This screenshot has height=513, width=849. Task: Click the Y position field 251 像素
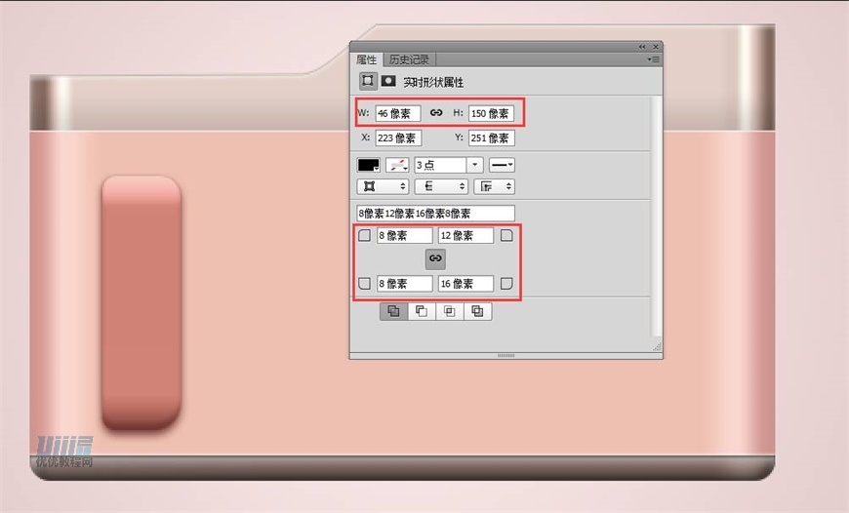pyautogui.click(x=491, y=138)
